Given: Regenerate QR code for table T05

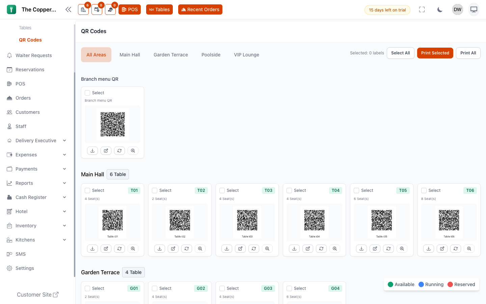Looking at the screenshot, I should tap(388, 249).
